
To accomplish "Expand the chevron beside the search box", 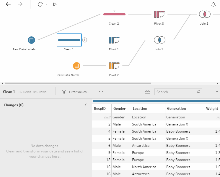I will click(x=217, y=92).
